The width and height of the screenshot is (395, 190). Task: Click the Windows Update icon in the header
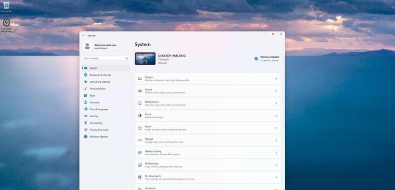pyautogui.click(x=256, y=58)
